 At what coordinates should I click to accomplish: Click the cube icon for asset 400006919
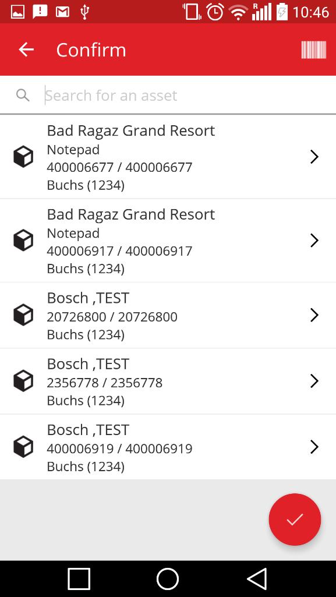point(23,447)
